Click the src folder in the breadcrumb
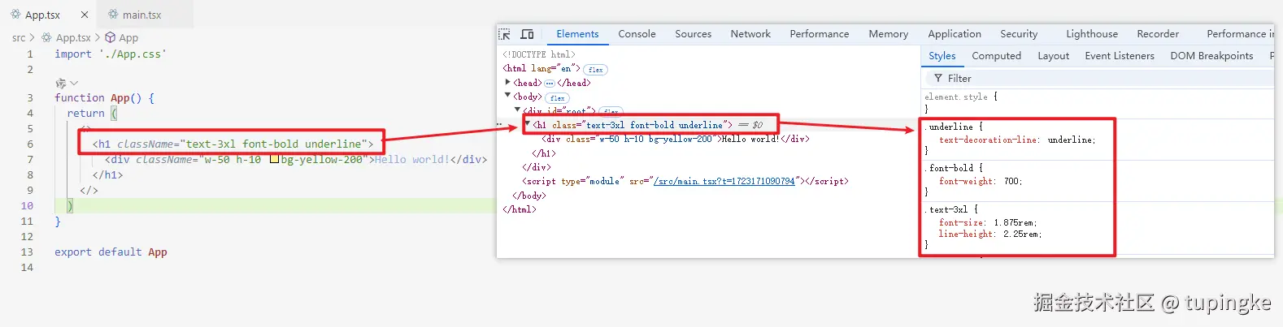The image size is (1283, 327). [x=19, y=37]
